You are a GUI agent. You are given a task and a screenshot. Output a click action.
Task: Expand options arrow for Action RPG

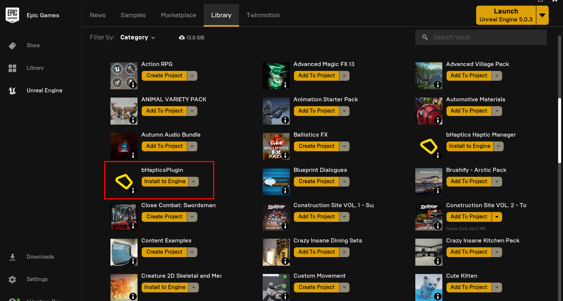click(x=192, y=75)
